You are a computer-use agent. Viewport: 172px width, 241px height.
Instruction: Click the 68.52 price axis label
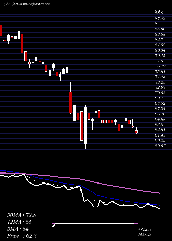click(160, 103)
